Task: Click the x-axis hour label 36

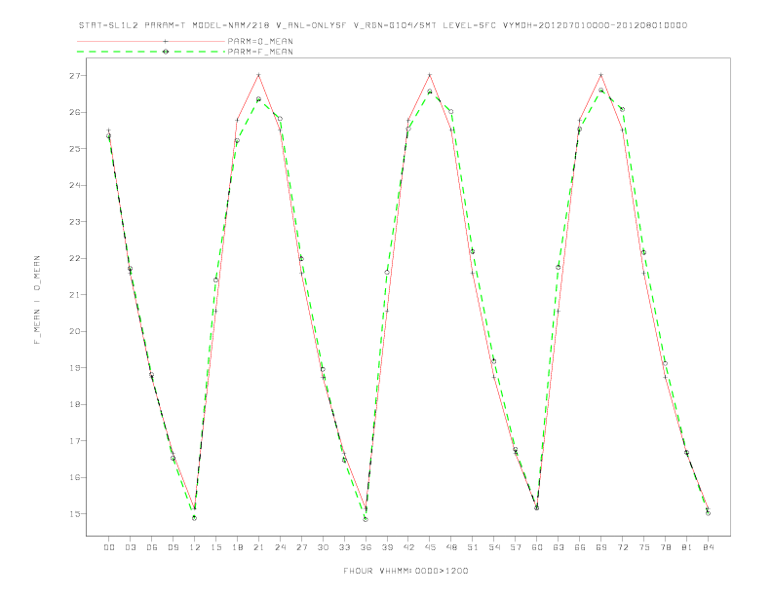Action: pos(366,547)
